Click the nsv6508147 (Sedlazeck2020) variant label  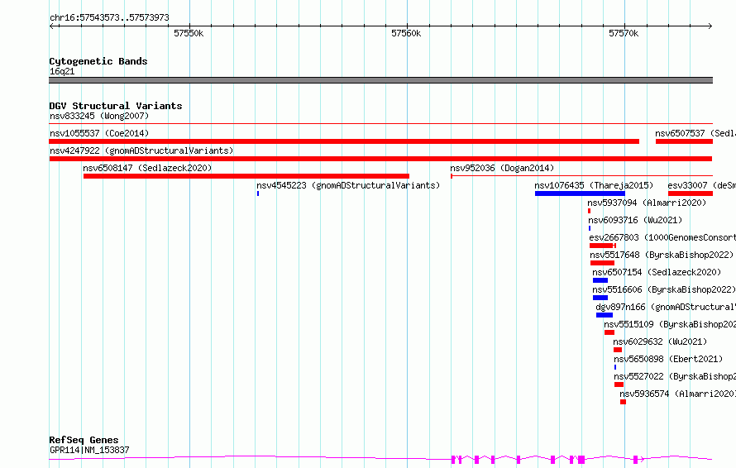click(x=147, y=168)
